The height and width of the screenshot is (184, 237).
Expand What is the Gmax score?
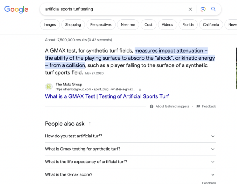pos(130,175)
